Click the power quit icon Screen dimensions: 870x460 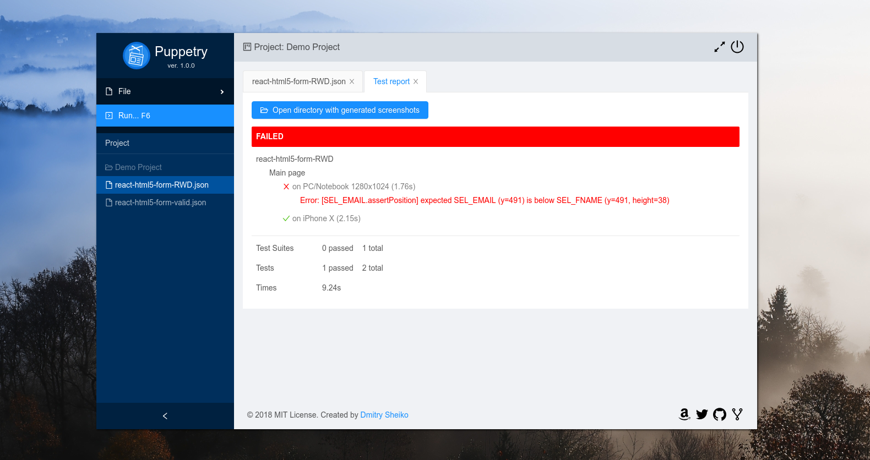tap(737, 47)
